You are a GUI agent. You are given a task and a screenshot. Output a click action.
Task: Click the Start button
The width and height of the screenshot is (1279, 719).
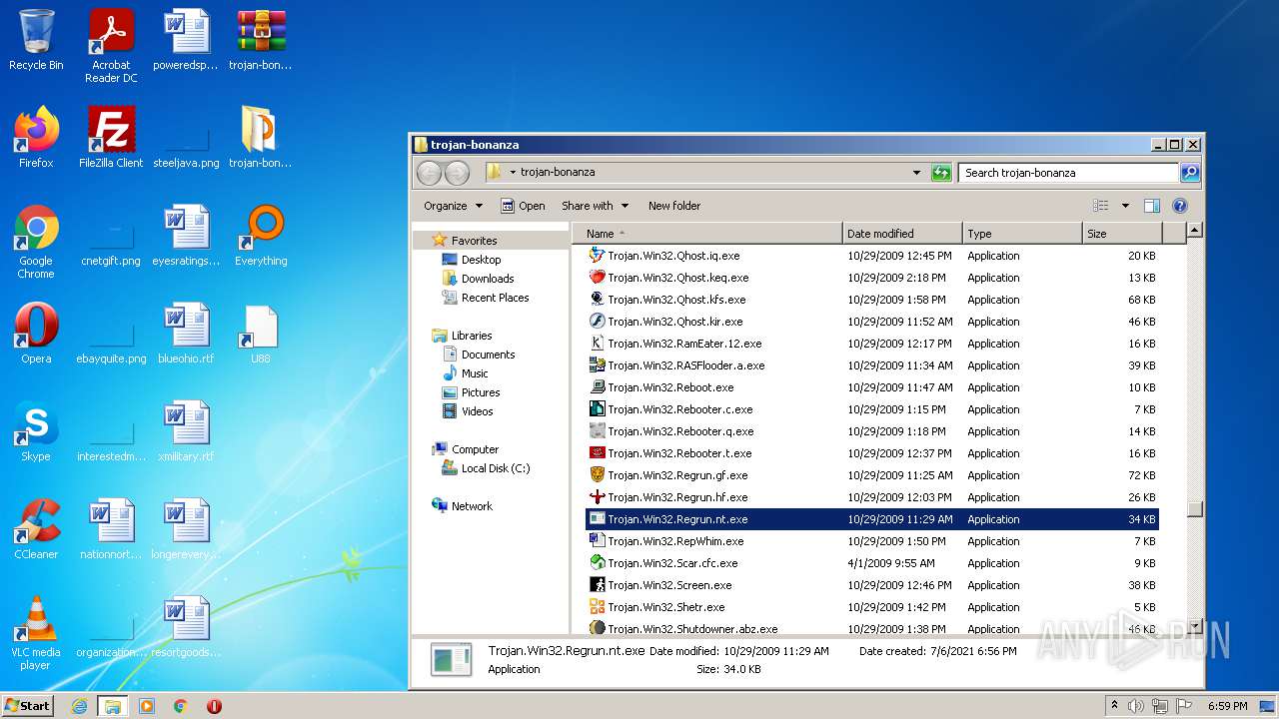tap(27, 706)
